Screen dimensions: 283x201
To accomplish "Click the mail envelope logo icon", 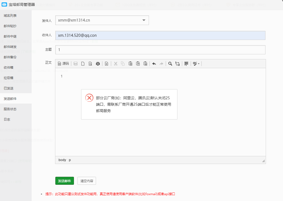I will coord(4,5).
